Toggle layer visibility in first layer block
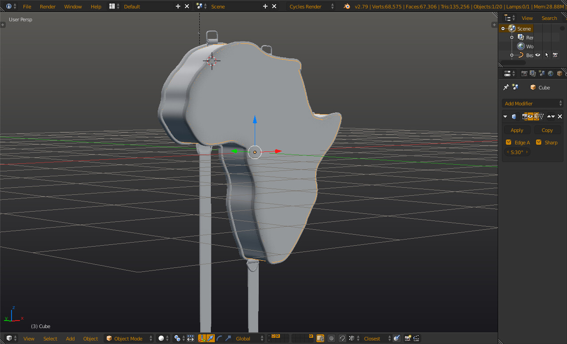Screen dimensions: 567x344 point(278,338)
